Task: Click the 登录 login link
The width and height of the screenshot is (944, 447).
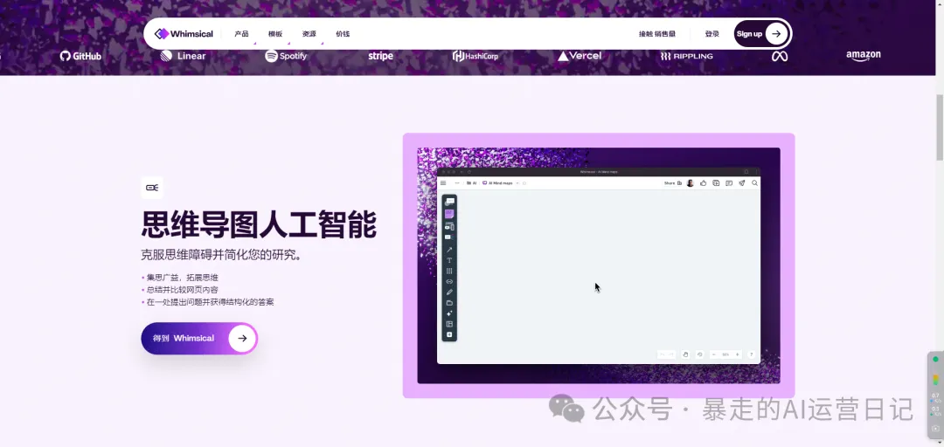Action: point(712,34)
